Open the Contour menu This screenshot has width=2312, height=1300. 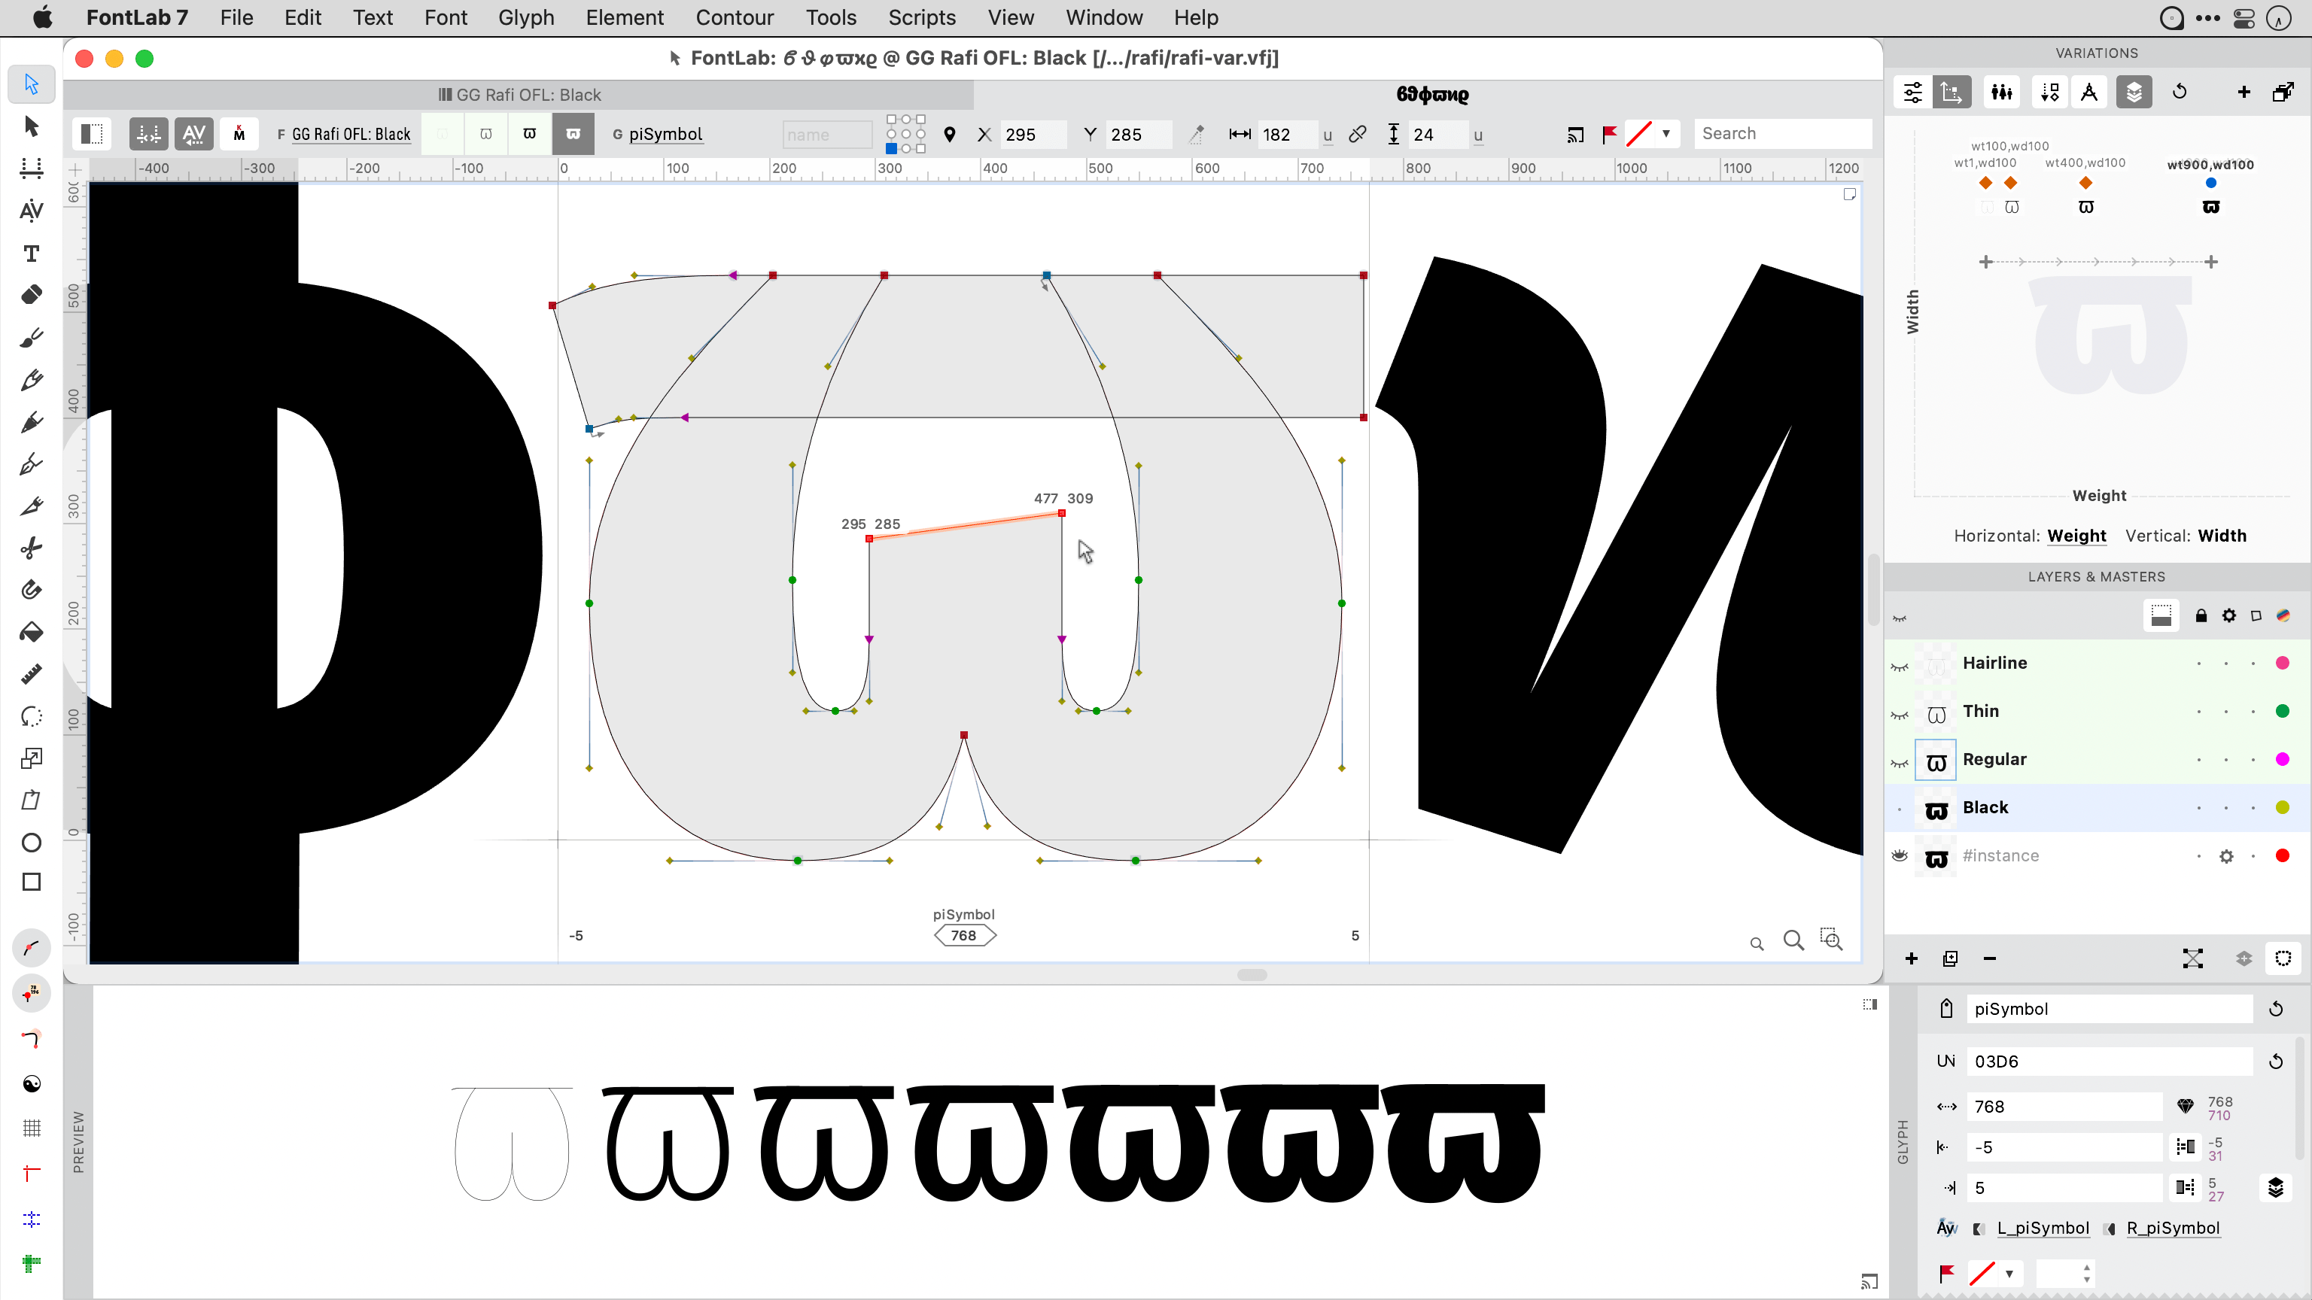(x=735, y=17)
